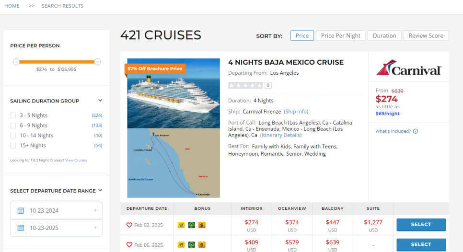Open the start date calendar icon 10-23-2024
This screenshot has height=252, width=463.
(x=21, y=211)
